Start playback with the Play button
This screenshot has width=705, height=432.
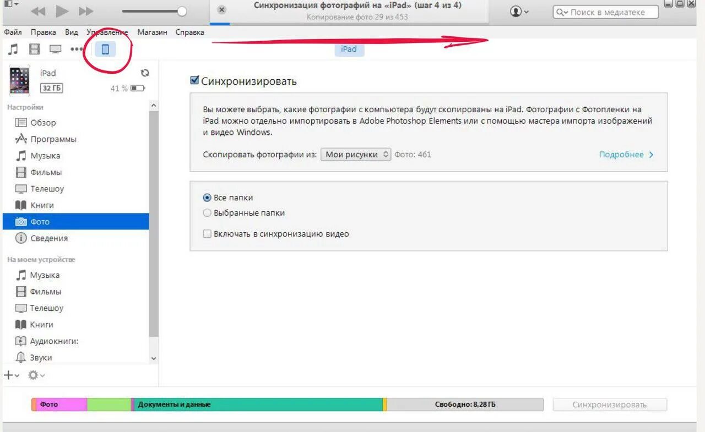(x=62, y=11)
